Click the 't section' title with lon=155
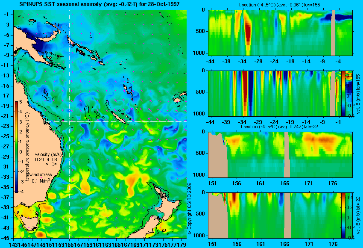This screenshot has height=248, width=363. [x=279, y=5]
